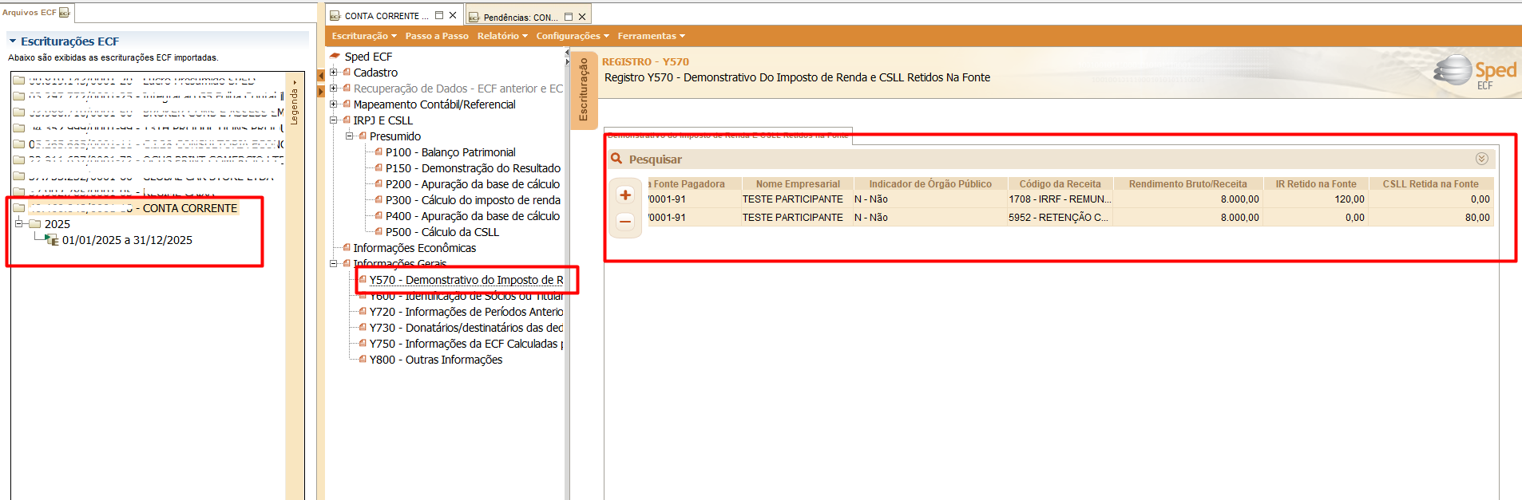The image size is (1522, 500).
Task: Expand tree panel with right arrow
Action: pyautogui.click(x=321, y=91)
